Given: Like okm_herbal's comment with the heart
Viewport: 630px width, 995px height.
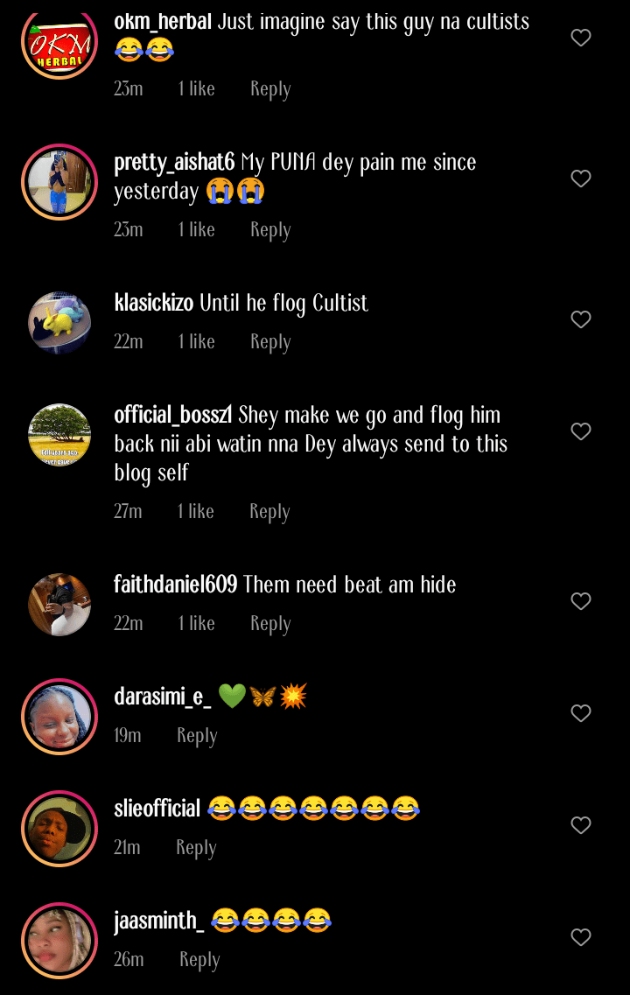Looking at the screenshot, I should tap(581, 38).
